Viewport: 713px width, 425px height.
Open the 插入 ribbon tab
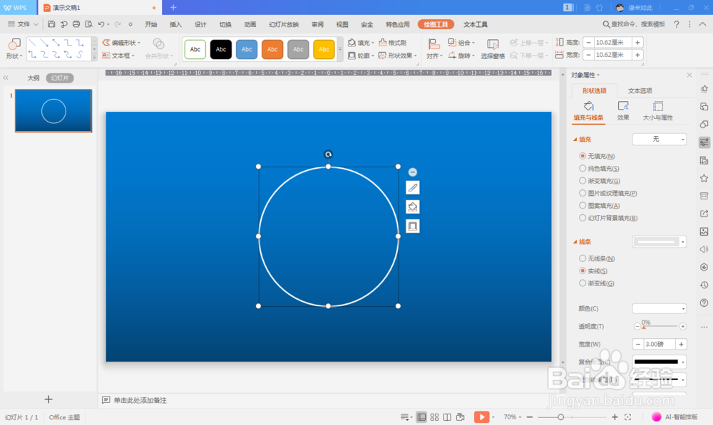click(x=175, y=23)
